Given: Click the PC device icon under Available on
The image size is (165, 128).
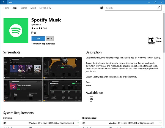Looking at the screenshot, I should tap(91, 98).
